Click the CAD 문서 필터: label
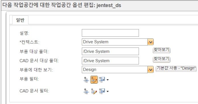This screenshot has width=198, height=104. pos(34,91)
